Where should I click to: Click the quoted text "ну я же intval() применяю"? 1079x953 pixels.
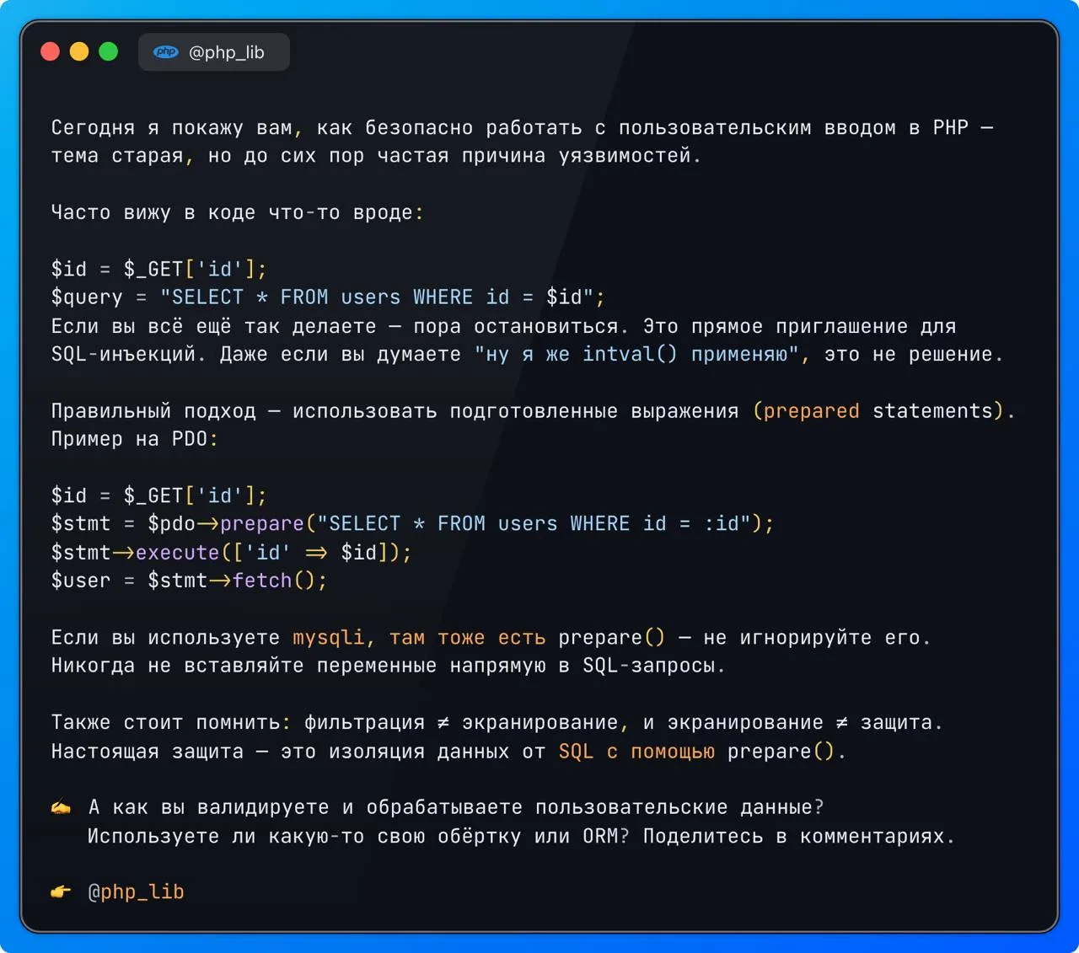pos(636,355)
